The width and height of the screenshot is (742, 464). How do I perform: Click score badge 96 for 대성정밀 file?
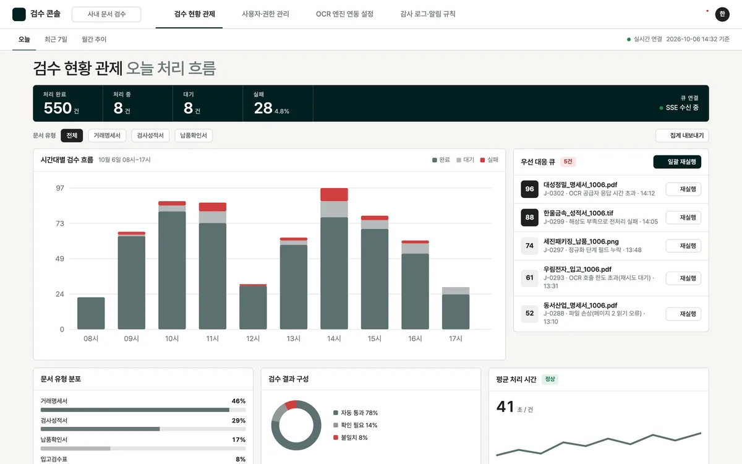coord(530,189)
